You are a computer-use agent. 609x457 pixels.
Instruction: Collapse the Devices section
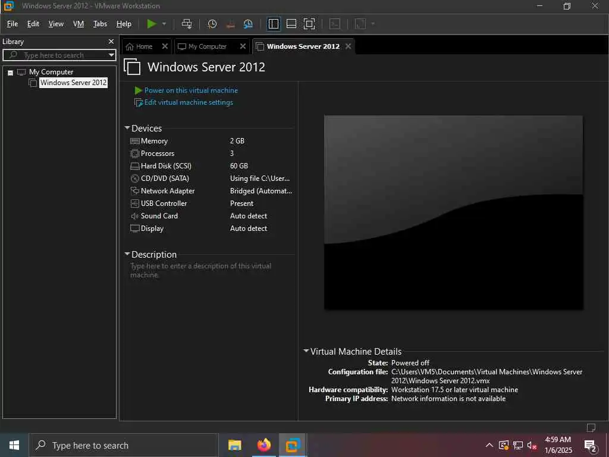pos(127,128)
